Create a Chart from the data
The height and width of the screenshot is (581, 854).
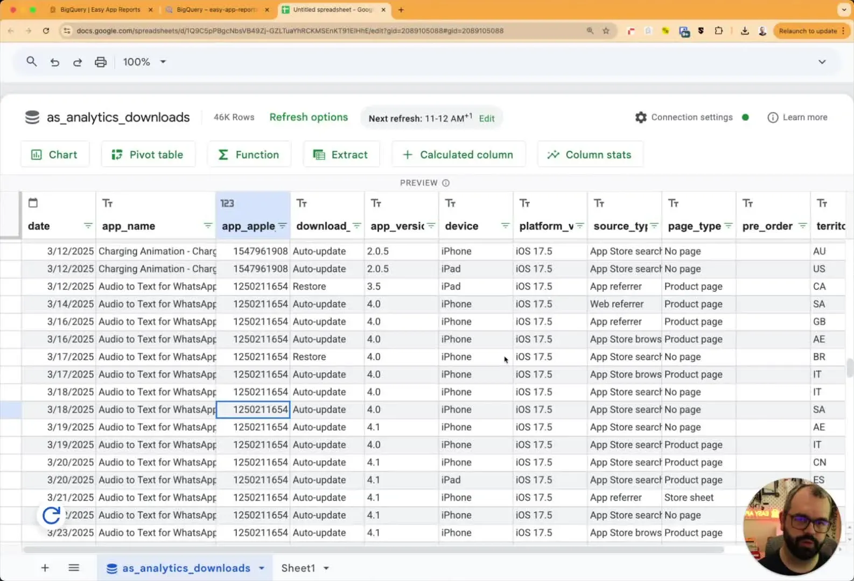point(55,154)
